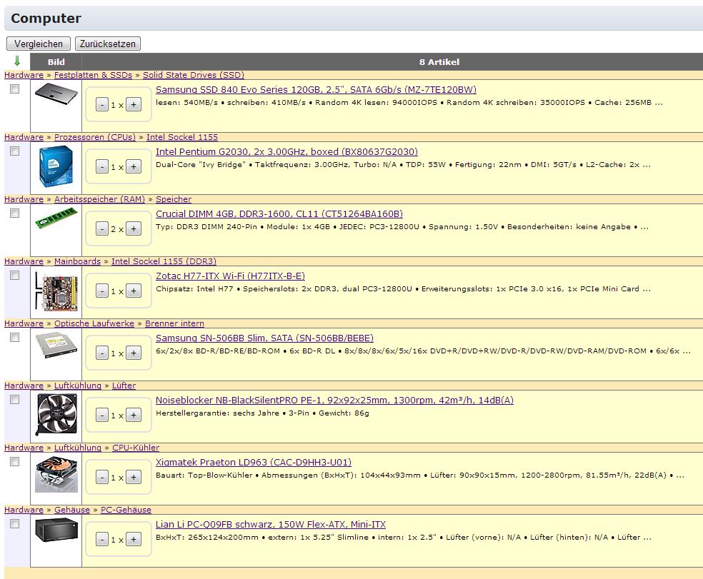
Task: Go to Mainboards category
Action: (x=78, y=261)
